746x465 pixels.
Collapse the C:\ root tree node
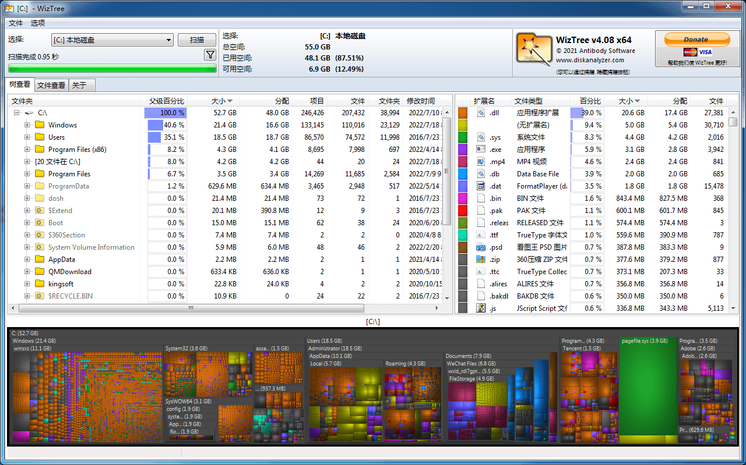17,113
